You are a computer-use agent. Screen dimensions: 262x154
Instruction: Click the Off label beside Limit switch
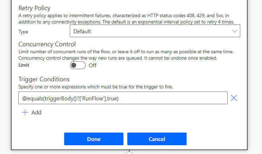pyautogui.click(x=93, y=65)
